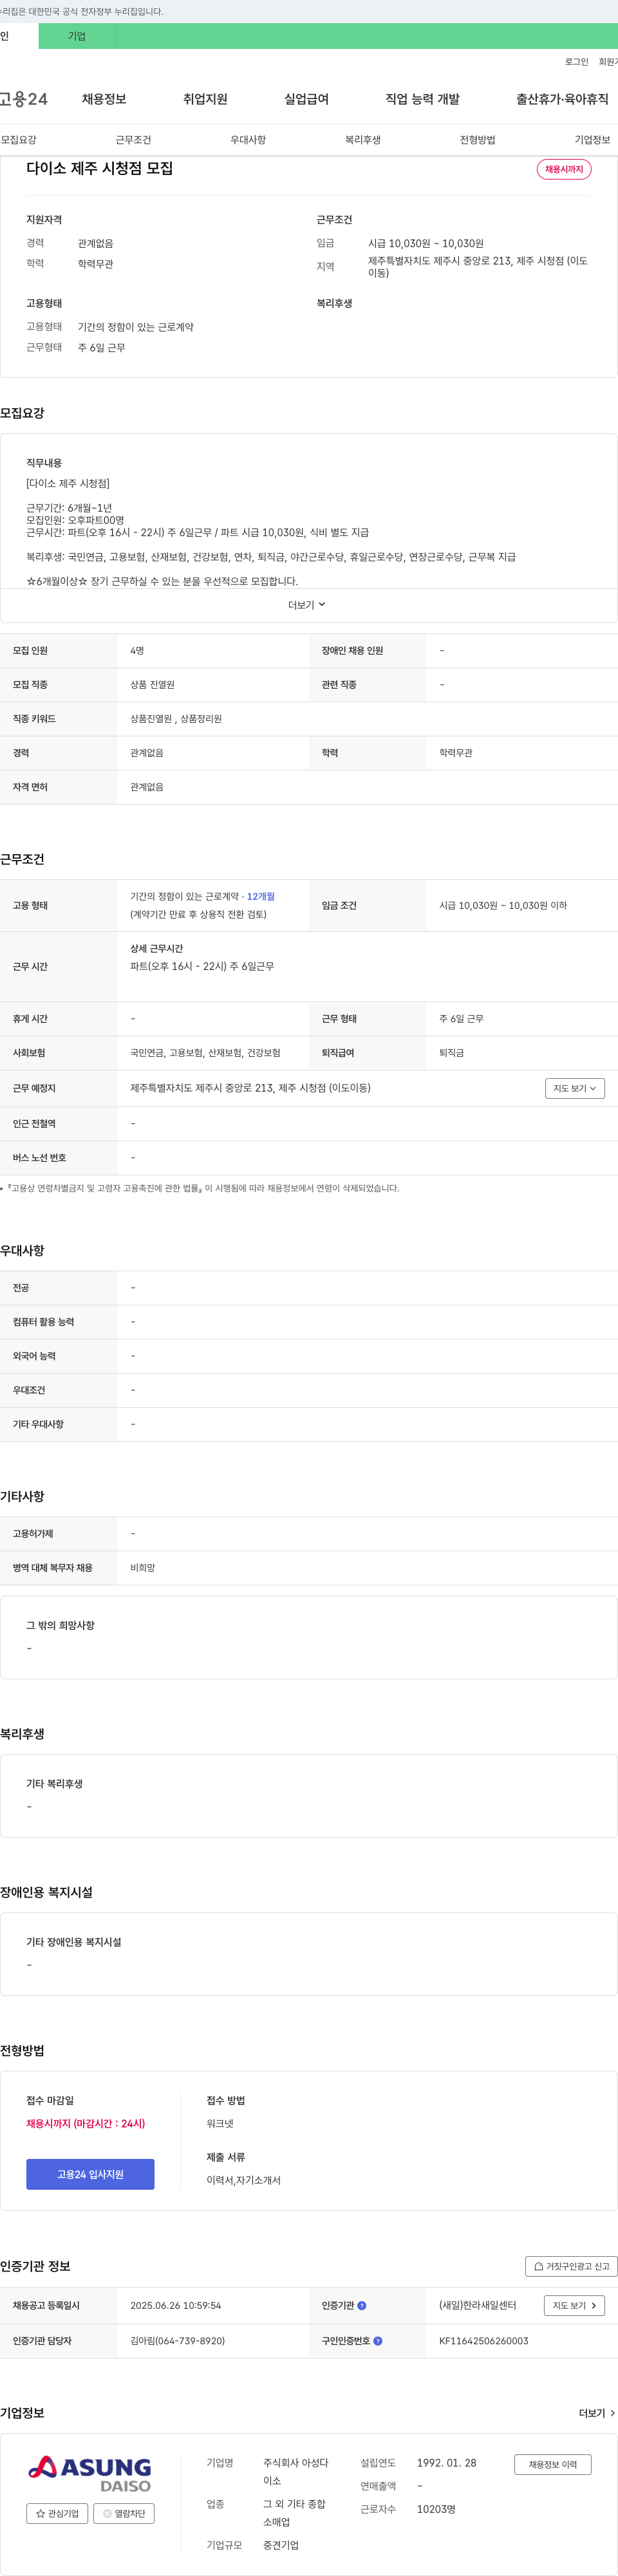The image size is (618, 2576).
Task: Click the ASUNG DAISO company logo
Action: click(x=90, y=2474)
